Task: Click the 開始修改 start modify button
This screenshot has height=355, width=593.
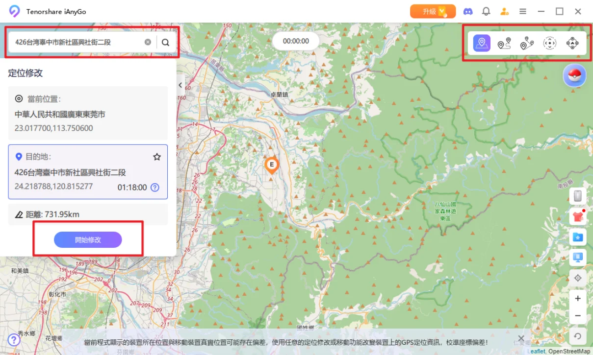Action: (x=88, y=239)
